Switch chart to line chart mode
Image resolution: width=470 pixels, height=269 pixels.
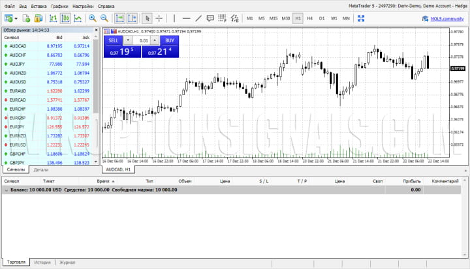(x=78, y=18)
